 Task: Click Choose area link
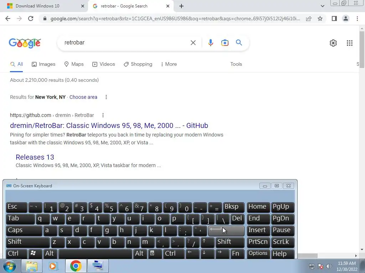coord(83,97)
